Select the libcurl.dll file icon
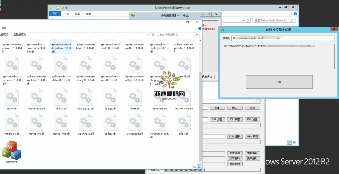339x174 pixels. pos(61,97)
